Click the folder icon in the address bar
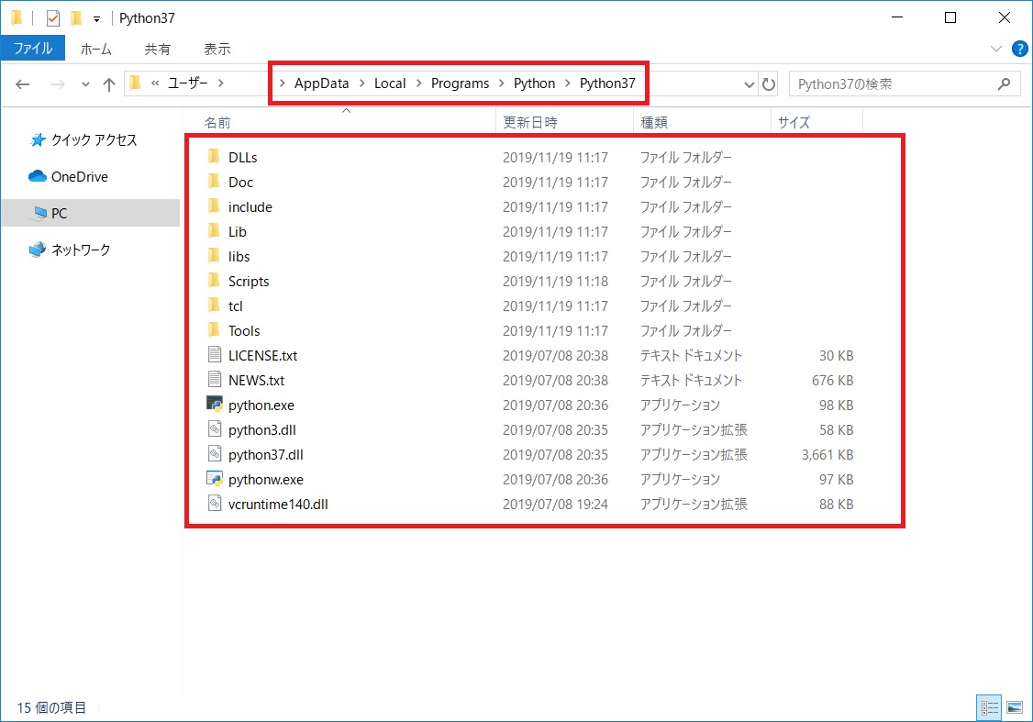 135,83
